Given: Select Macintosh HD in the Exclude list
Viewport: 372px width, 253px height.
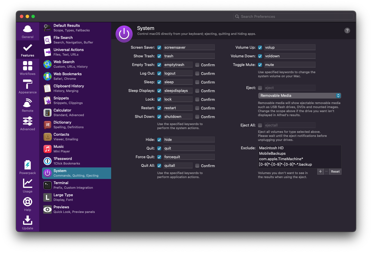Looking at the screenshot, I should point(299,148).
